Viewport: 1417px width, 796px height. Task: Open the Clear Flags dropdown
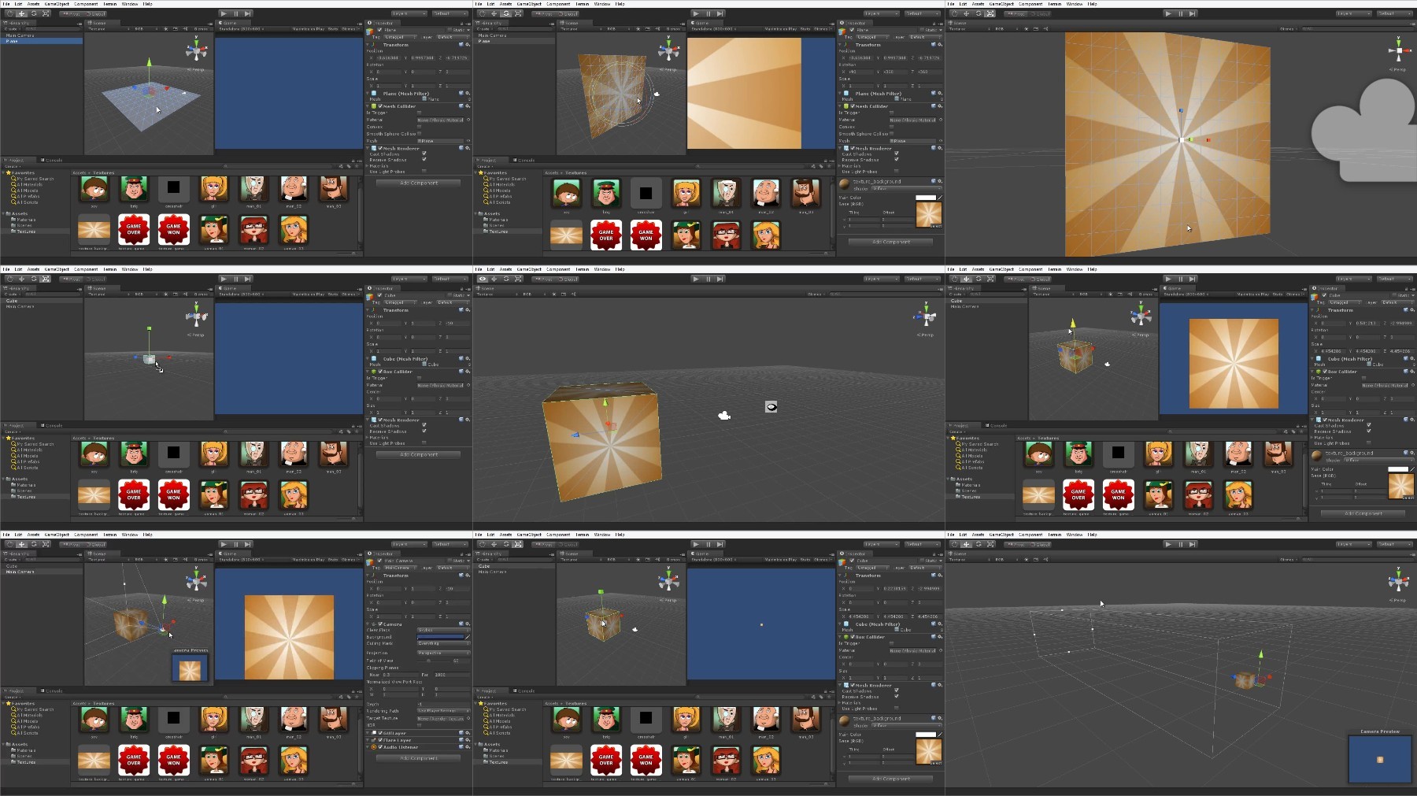point(443,630)
